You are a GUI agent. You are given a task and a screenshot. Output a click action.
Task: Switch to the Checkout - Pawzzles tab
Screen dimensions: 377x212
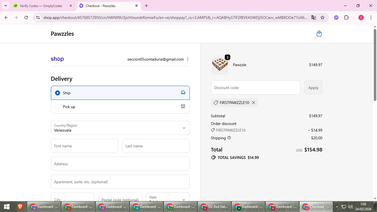pyautogui.click(x=109, y=6)
